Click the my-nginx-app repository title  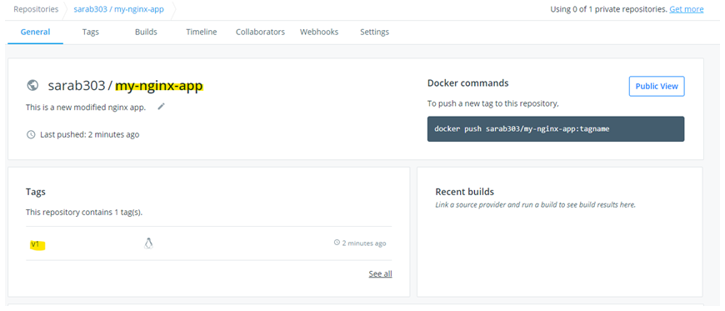(159, 86)
